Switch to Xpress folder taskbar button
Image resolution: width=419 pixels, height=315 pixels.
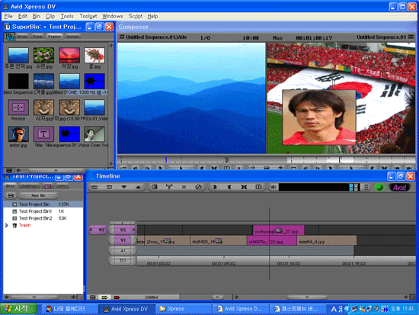[x=184, y=309]
